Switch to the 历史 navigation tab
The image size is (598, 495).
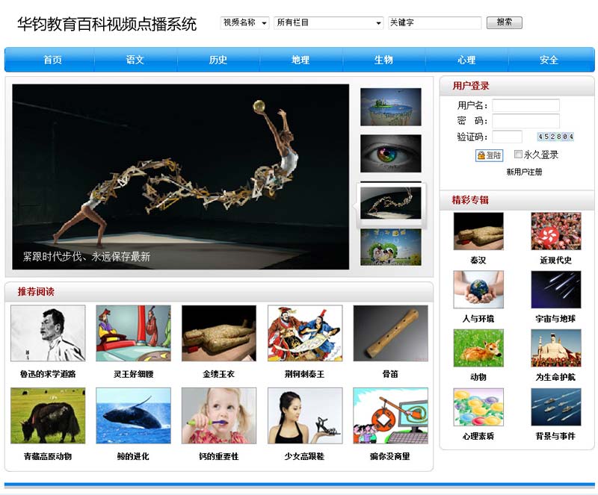point(218,60)
